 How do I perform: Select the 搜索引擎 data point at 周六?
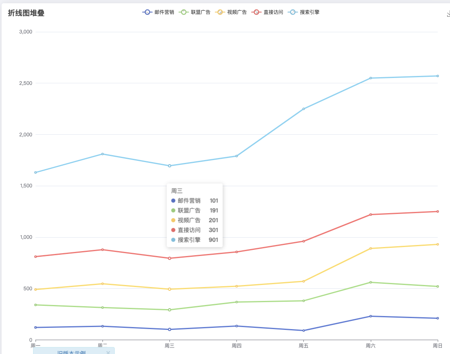(x=370, y=78)
